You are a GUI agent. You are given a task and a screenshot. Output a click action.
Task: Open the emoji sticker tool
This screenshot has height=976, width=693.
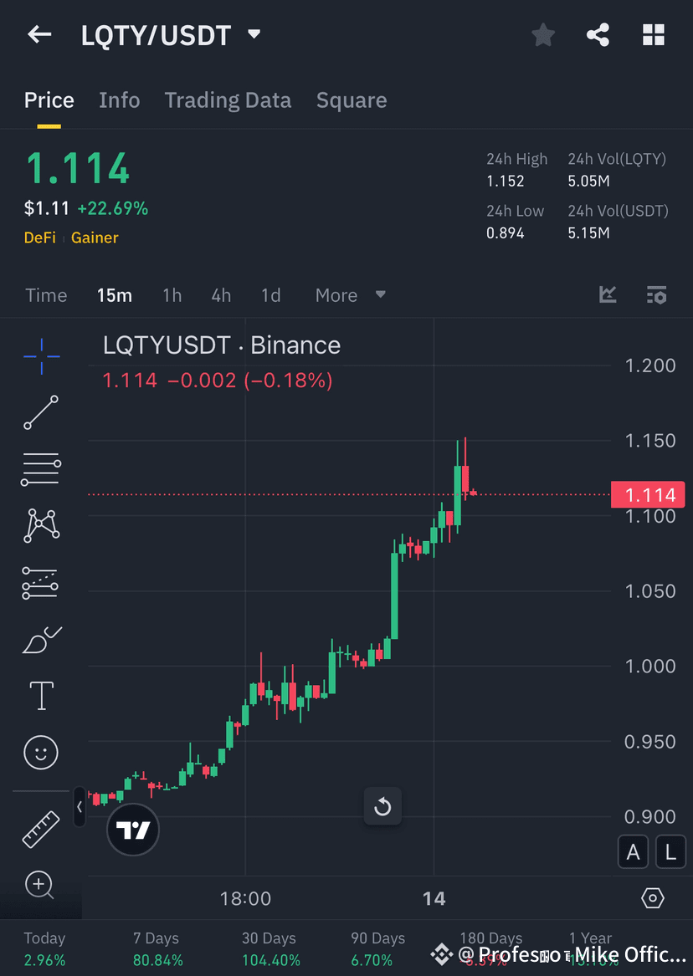41,752
